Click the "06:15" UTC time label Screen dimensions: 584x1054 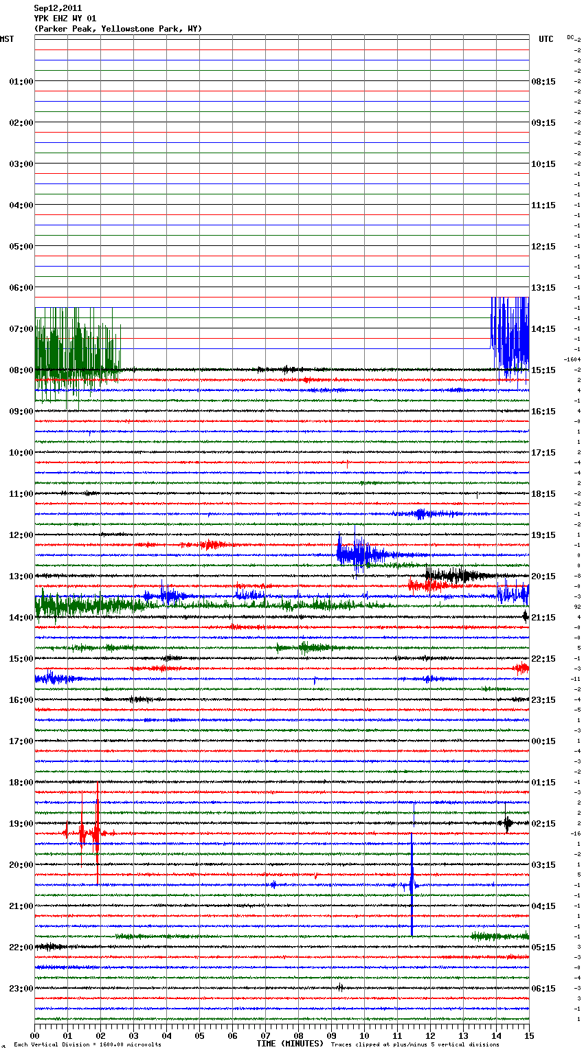coord(544,989)
